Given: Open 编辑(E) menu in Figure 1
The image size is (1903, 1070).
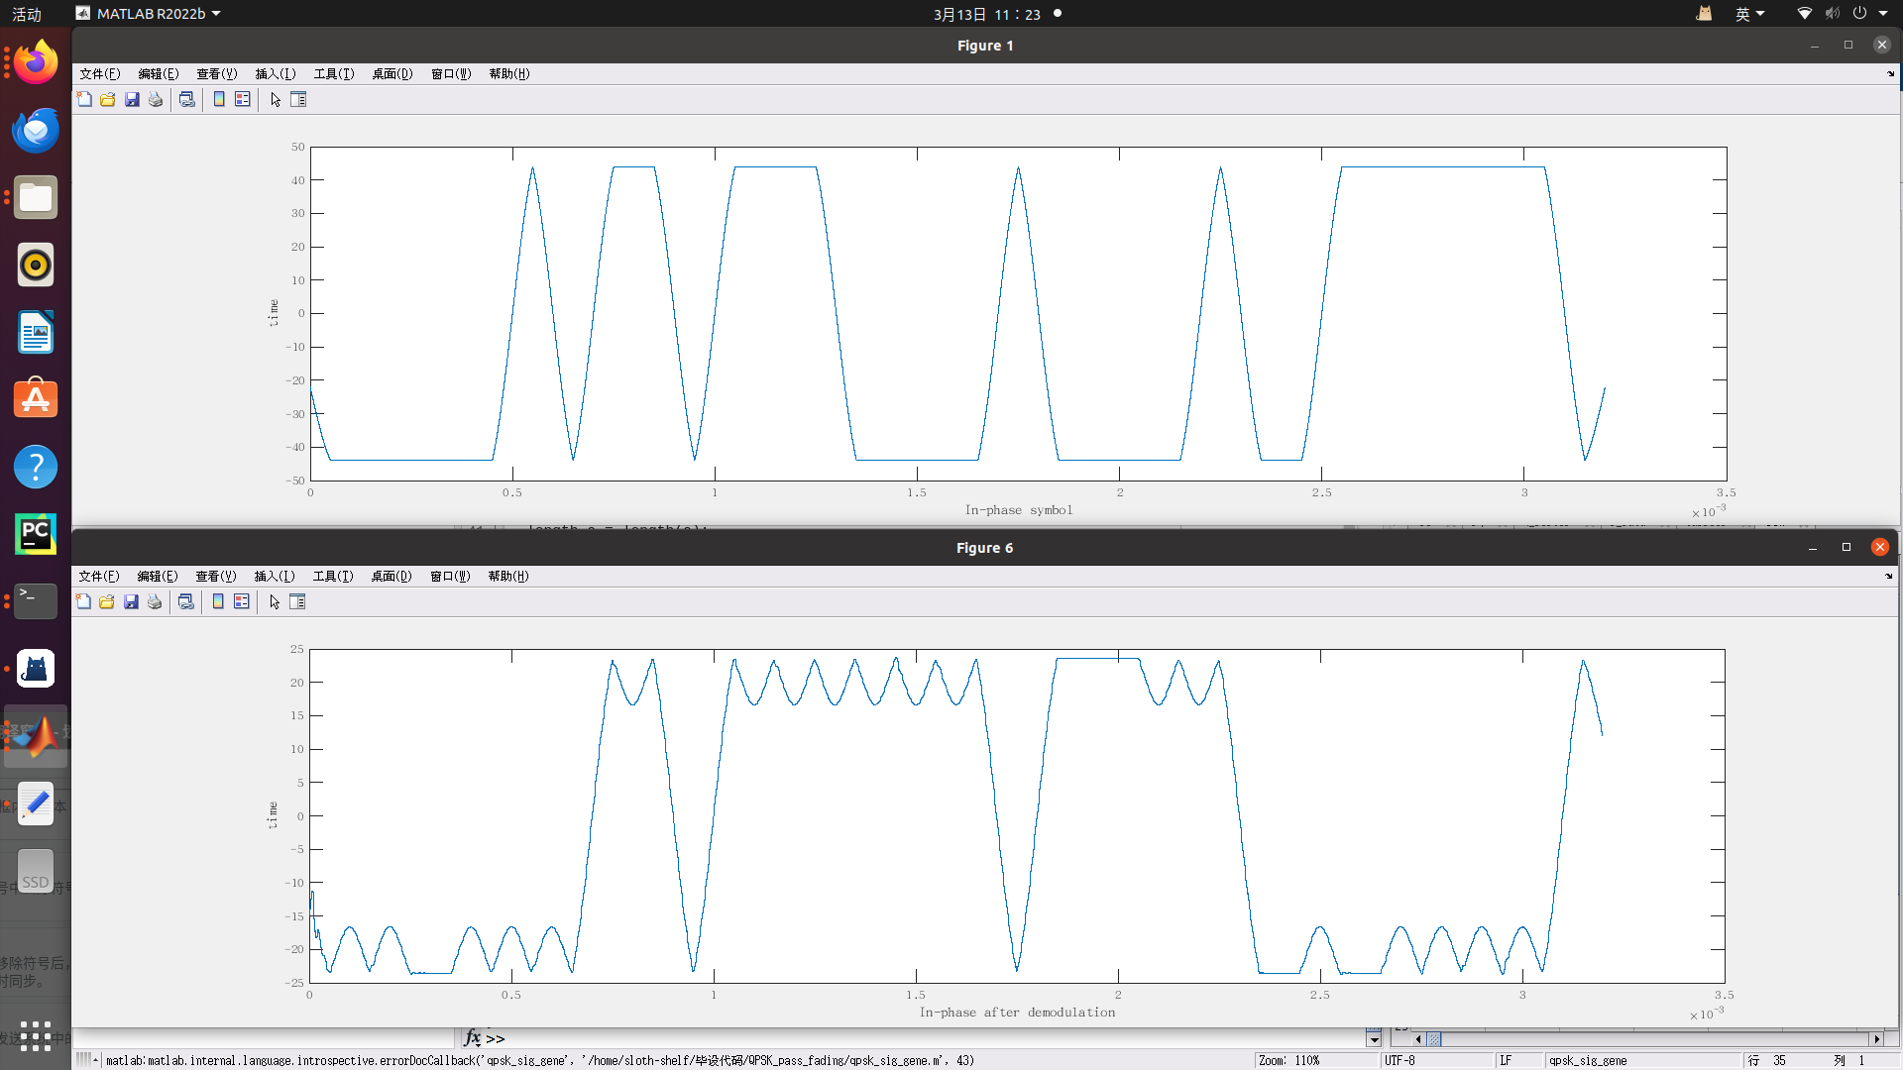Looking at the screenshot, I should [159, 73].
